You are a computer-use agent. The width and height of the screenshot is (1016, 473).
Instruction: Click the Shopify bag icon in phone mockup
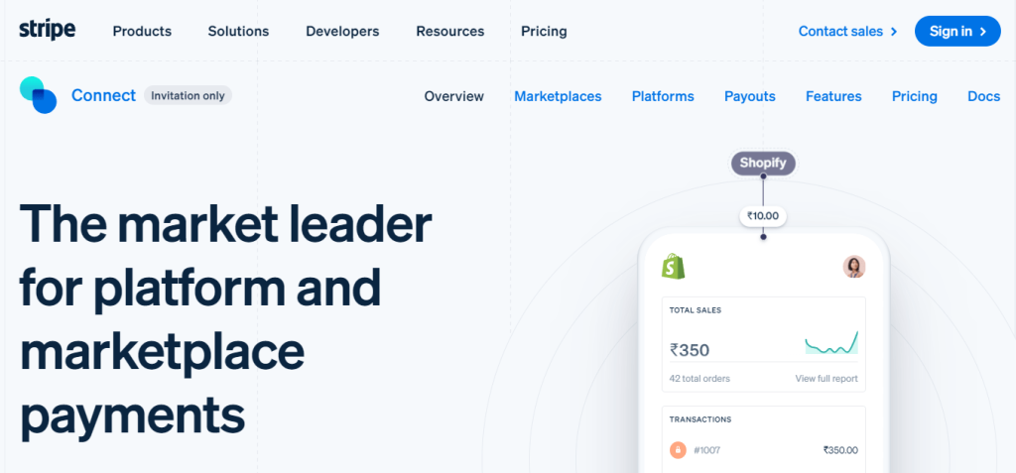click(x=674, y=266)
